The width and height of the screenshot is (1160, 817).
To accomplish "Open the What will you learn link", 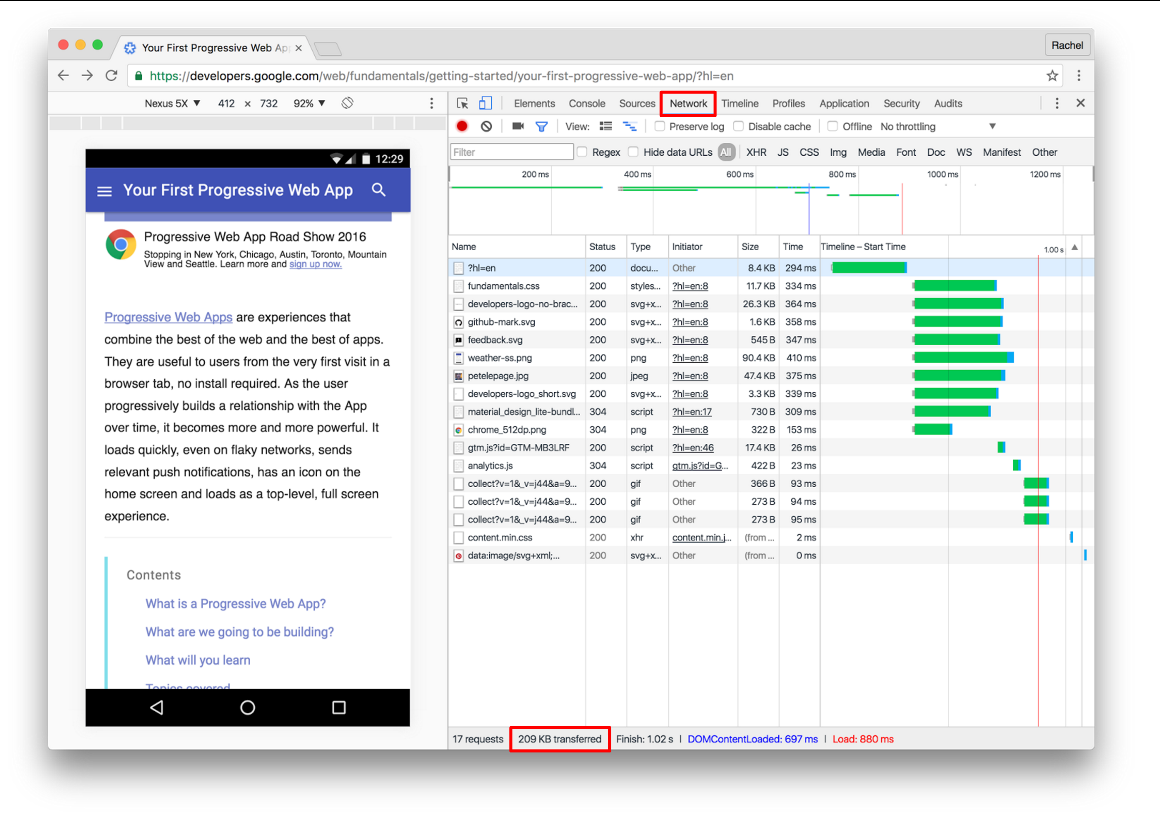I will [x=198, y=659].
